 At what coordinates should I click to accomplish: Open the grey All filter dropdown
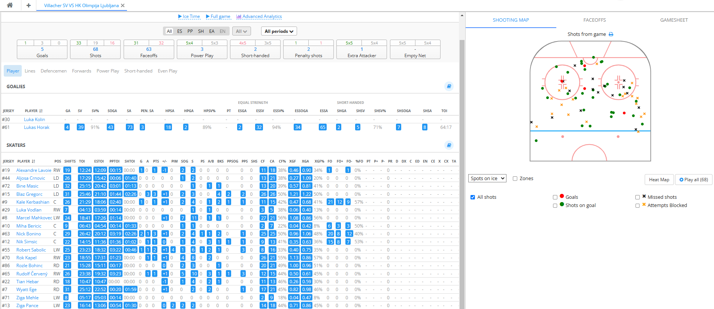point(241,31)
